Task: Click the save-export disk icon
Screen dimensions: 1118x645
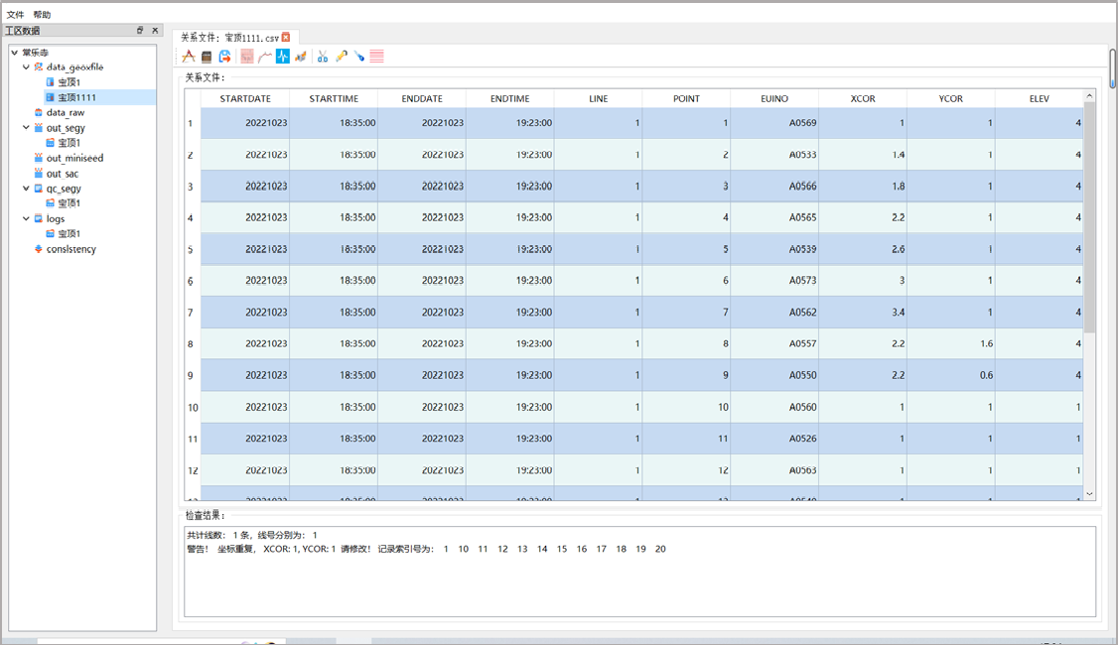Action: point(225,57)
